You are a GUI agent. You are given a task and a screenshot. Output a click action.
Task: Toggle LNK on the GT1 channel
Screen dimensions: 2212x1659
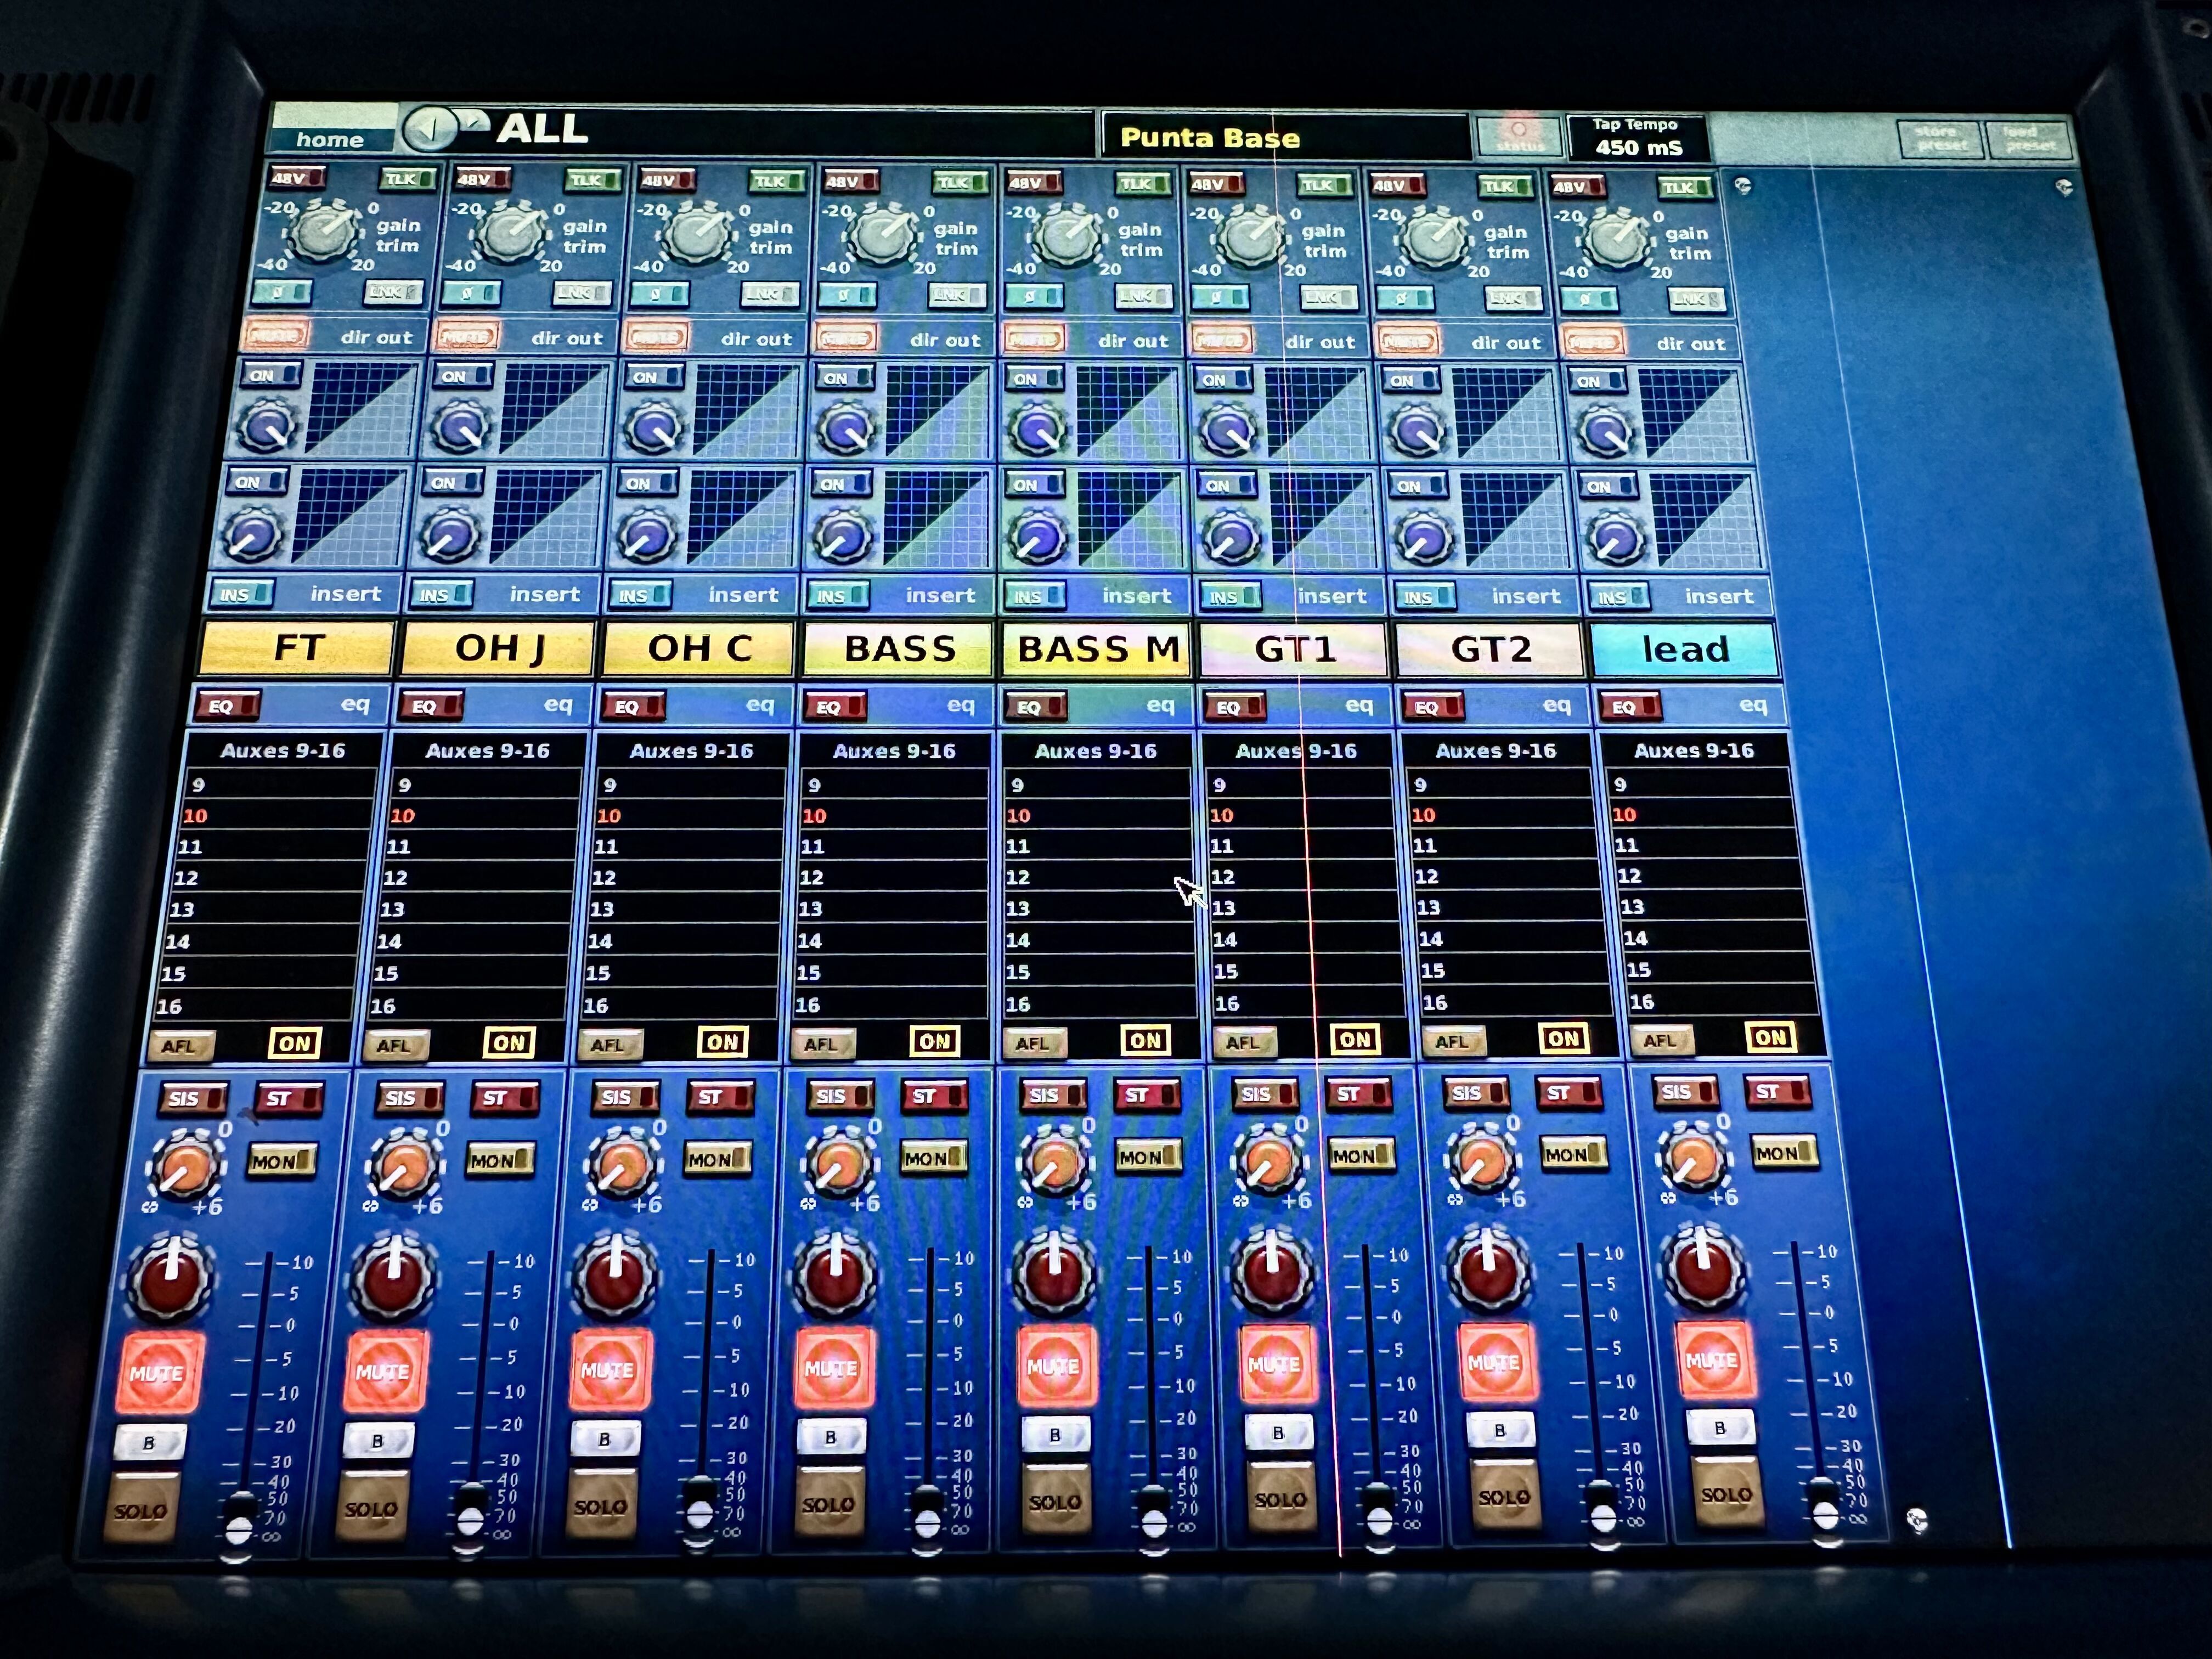[x=1328, y=297]
